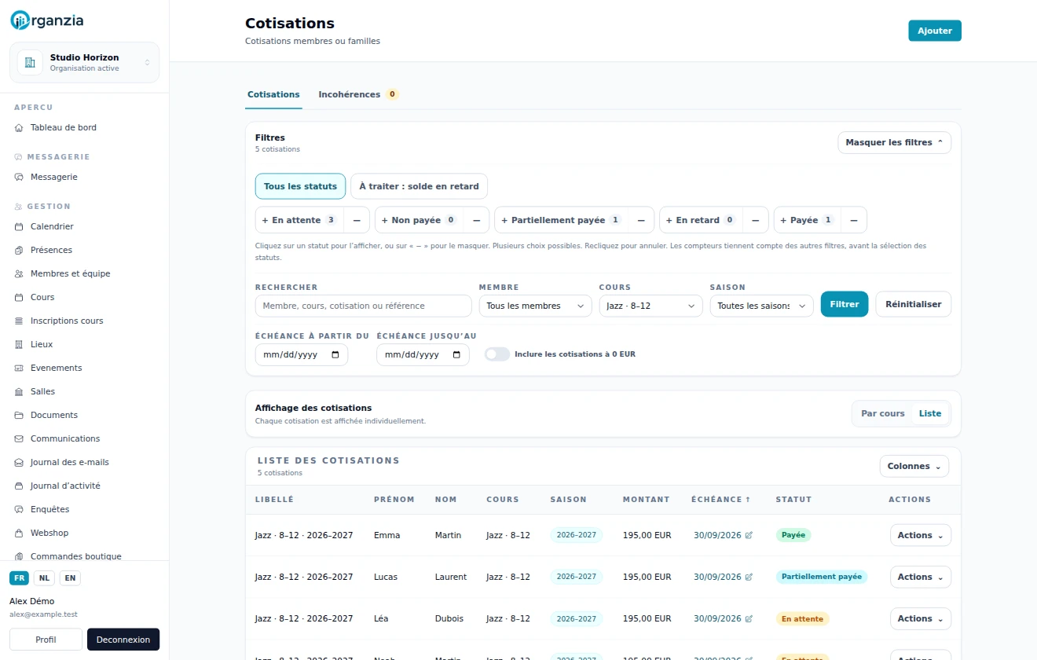This screenshot has width=1037, height=660.
Task: Select the Cotisations tab
Action: click(273, 94)
